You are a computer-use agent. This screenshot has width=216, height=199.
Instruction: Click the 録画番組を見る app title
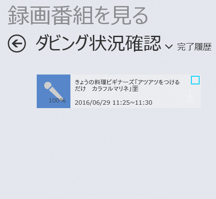[78, 15]
